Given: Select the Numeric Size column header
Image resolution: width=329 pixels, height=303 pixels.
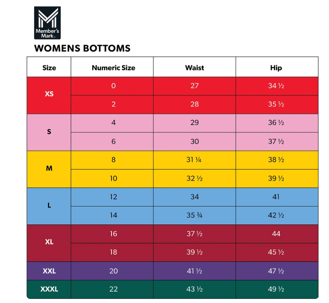Looking at the screenshot, I should 113,68.
